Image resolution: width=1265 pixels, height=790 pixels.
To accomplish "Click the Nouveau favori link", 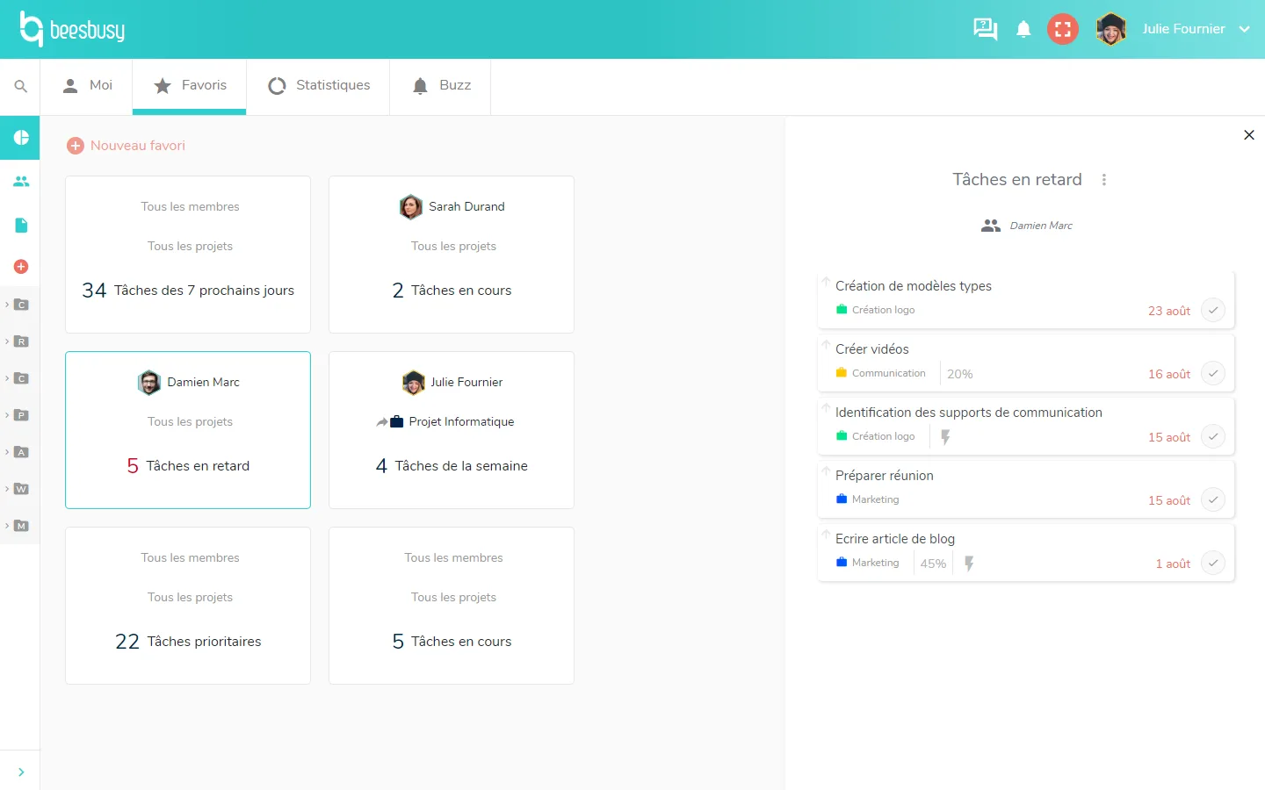I will point(138,146).
